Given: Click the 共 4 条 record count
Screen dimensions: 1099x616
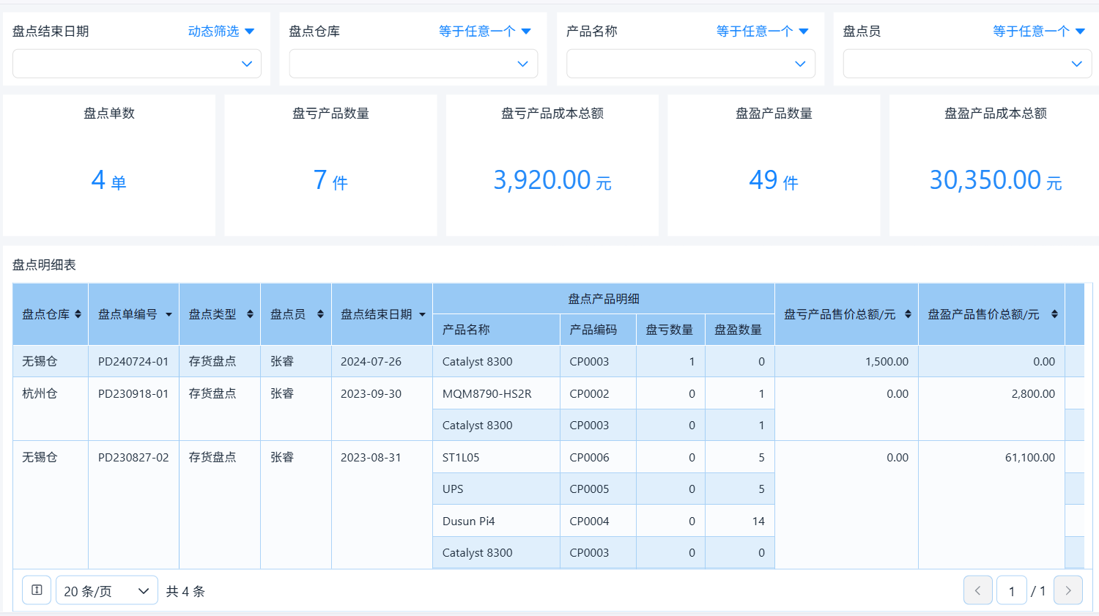Looking at the screenshot, I should click(185, 591).
